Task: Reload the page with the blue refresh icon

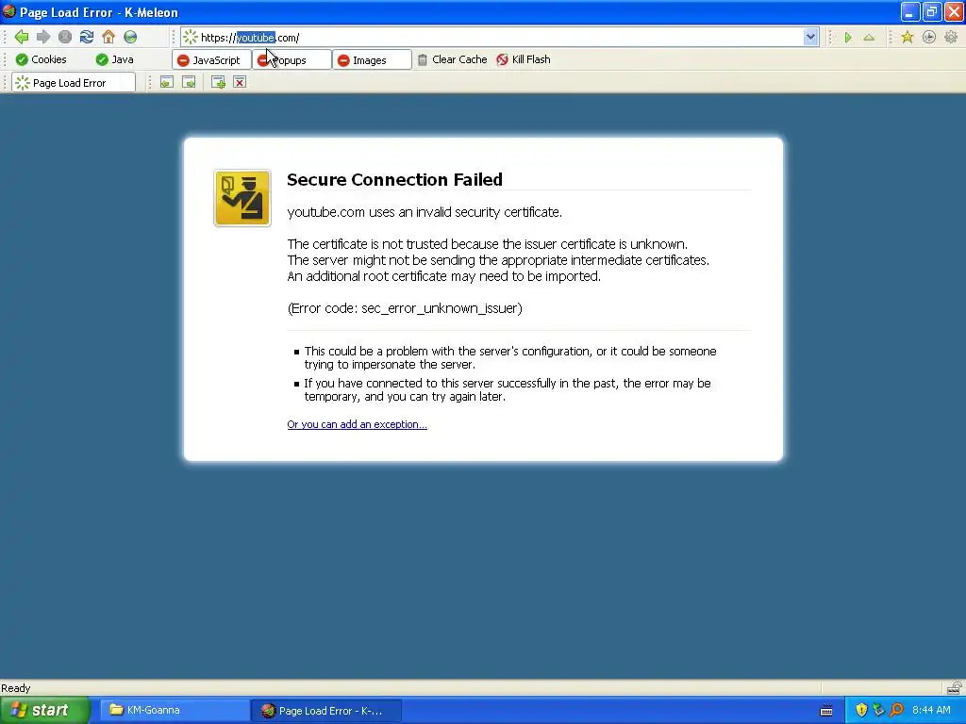Action: point(87,37)
